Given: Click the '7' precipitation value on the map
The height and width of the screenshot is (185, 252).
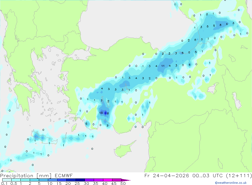Looking at the screenshot, I should [x=101, y=101].
